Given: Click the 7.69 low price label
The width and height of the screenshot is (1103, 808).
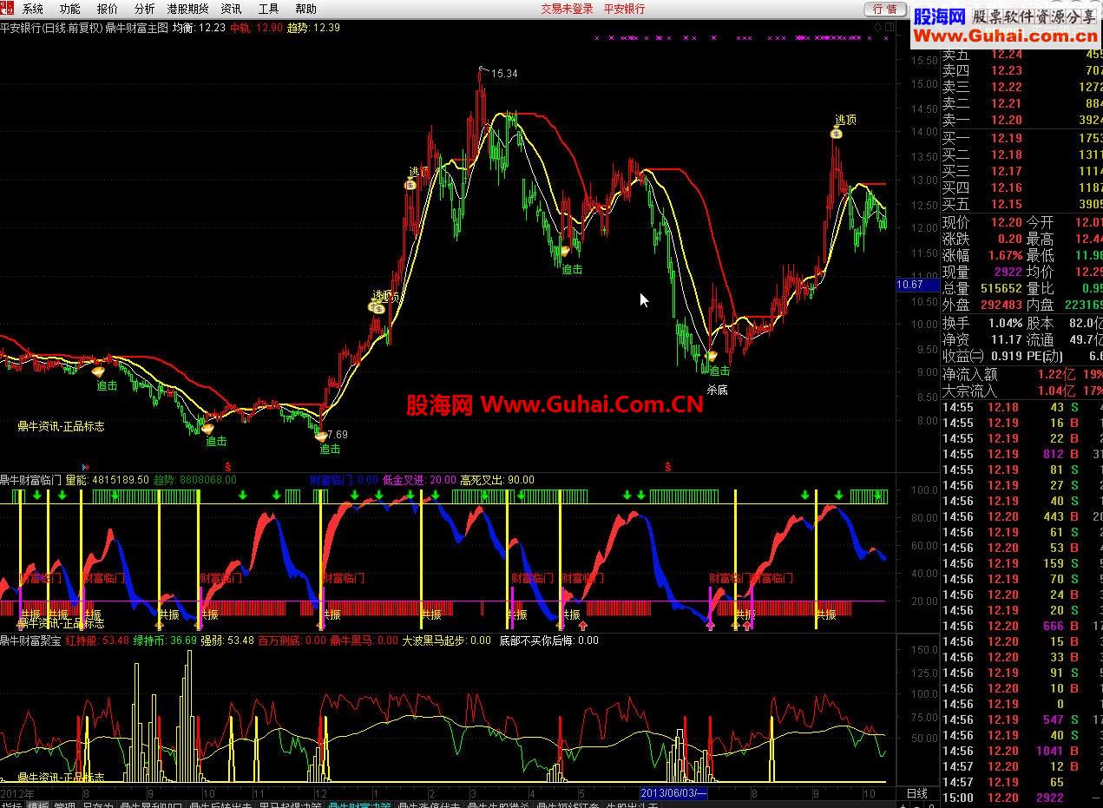Looking at the screenshot, I should coord(336,435).
